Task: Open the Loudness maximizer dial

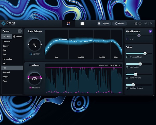Action: click(35, 79)
